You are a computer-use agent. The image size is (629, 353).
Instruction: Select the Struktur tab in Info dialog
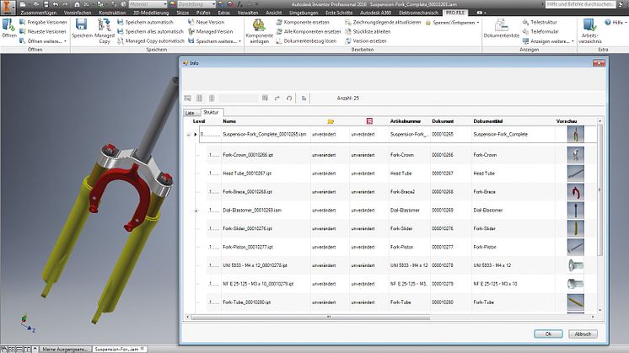211,112
